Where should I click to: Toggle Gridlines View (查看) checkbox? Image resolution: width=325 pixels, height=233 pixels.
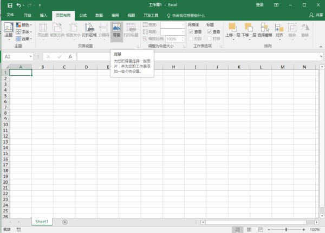[x=191, y=32]
